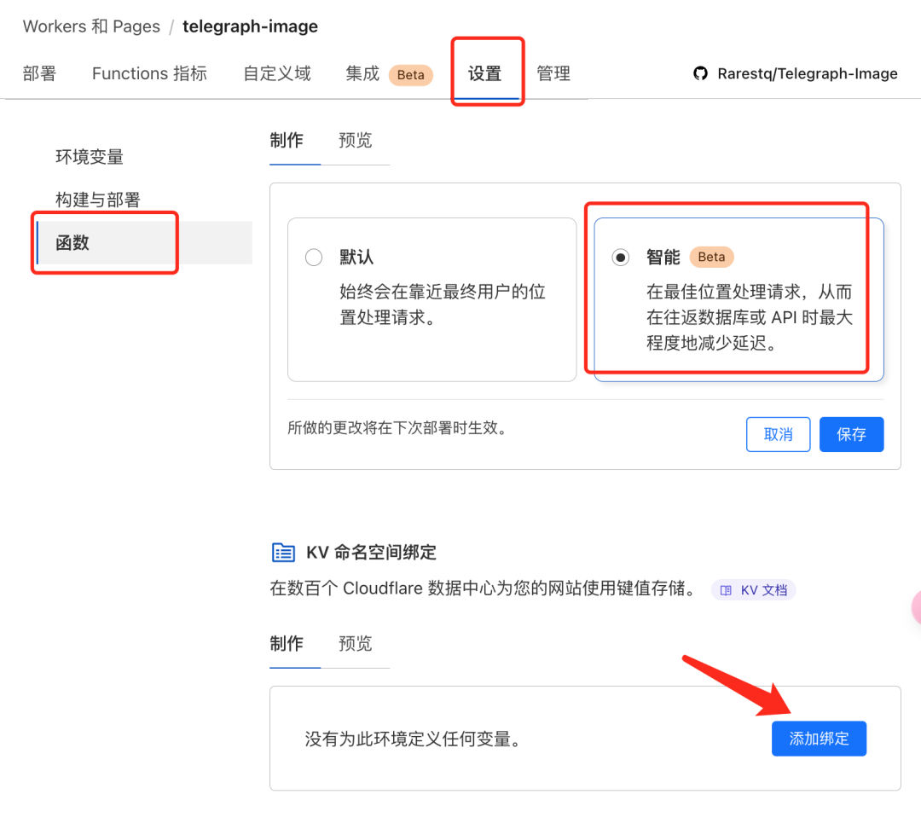
Task: Click the 默认 placement option card description
Action: tap(443, 305)
